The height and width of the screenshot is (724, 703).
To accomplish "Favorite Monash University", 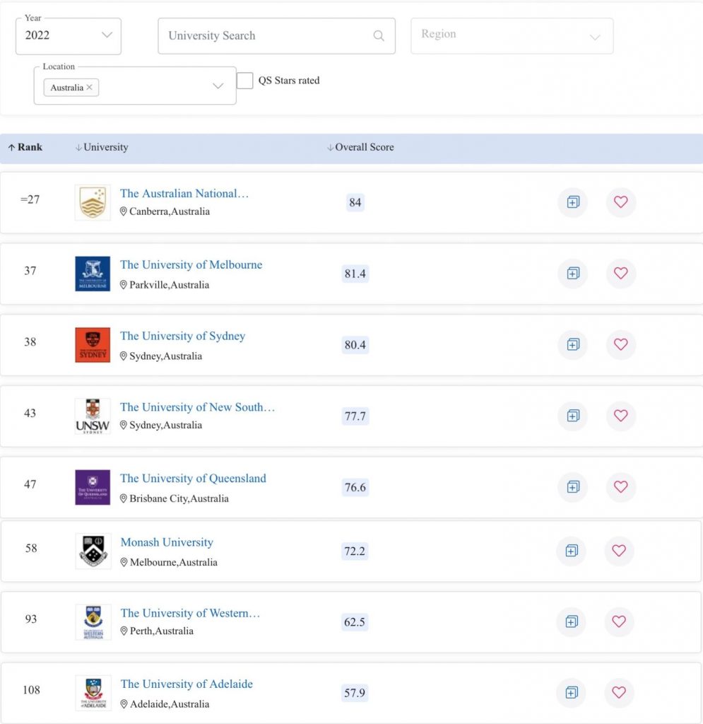I will pos(619,550).
